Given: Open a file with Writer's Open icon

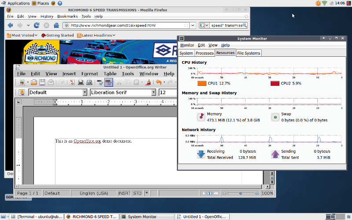Looking at the screenshot, I should click(34, 82).
